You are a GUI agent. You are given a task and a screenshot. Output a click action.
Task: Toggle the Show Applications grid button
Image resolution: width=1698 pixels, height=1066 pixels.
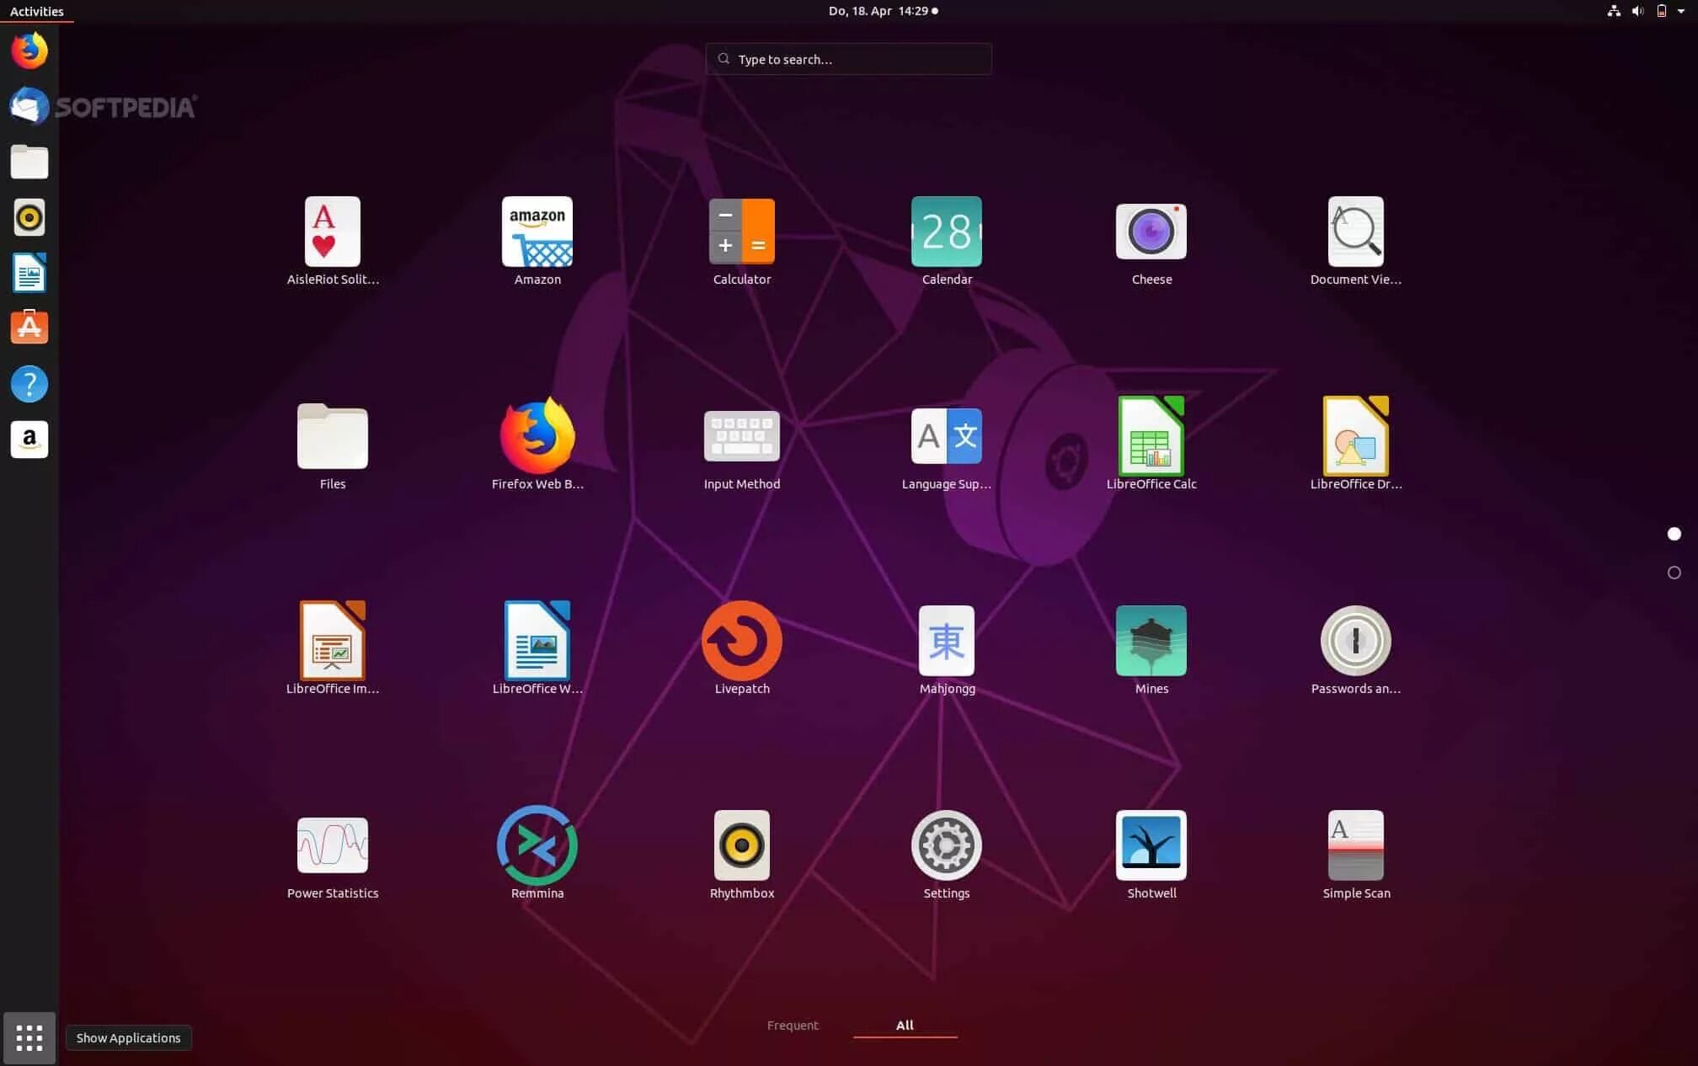(29, 1037)
